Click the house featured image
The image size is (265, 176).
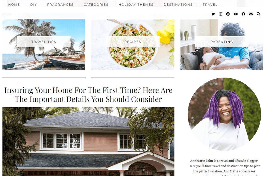[88, 142]
